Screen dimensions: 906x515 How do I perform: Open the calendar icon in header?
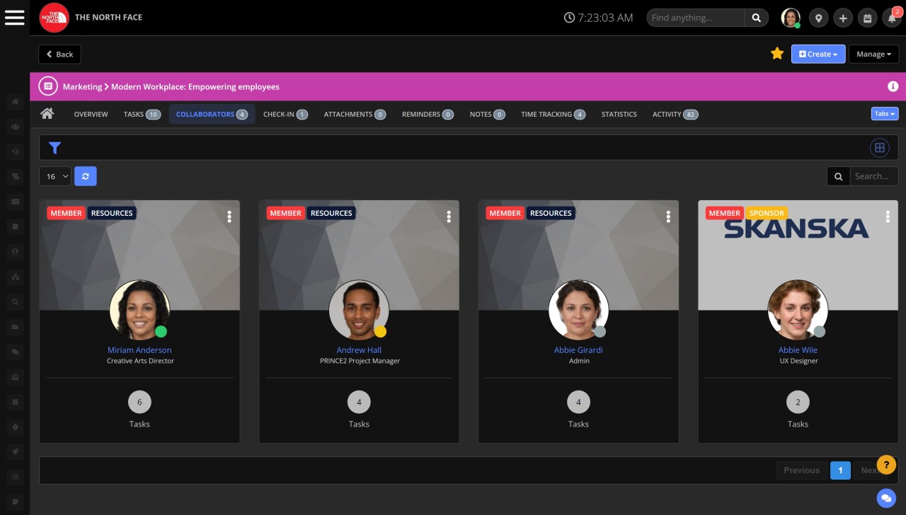point(867,18)
